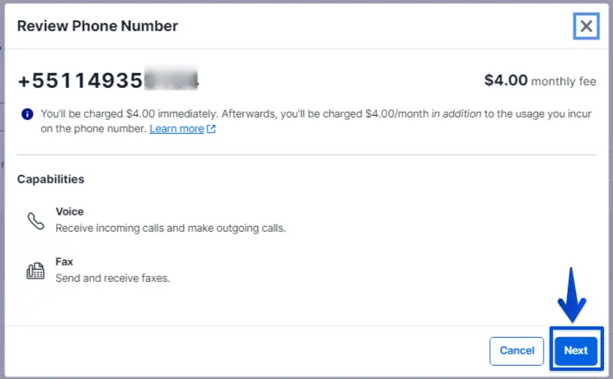Click the blue info icon beside charge notice
Screen dimensions: 613x379
[x=27, y=114]
